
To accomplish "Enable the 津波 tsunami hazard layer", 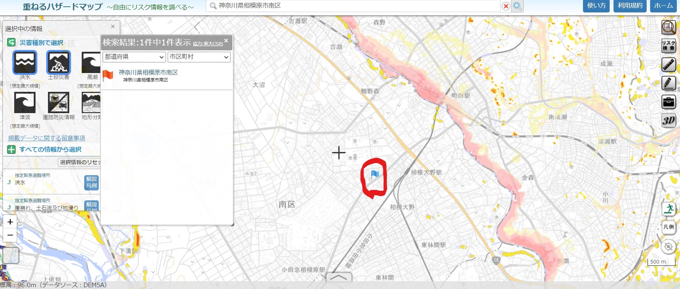I will pyautogui.click(x=25, y=102).
